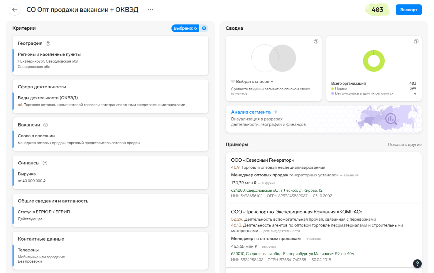Open help icon next to Вакансии

coord(46,125)
